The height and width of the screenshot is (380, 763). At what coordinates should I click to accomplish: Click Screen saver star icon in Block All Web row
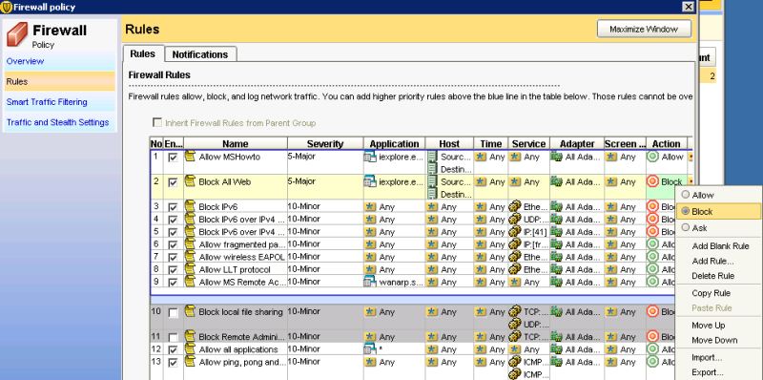(x=611, y=181)
